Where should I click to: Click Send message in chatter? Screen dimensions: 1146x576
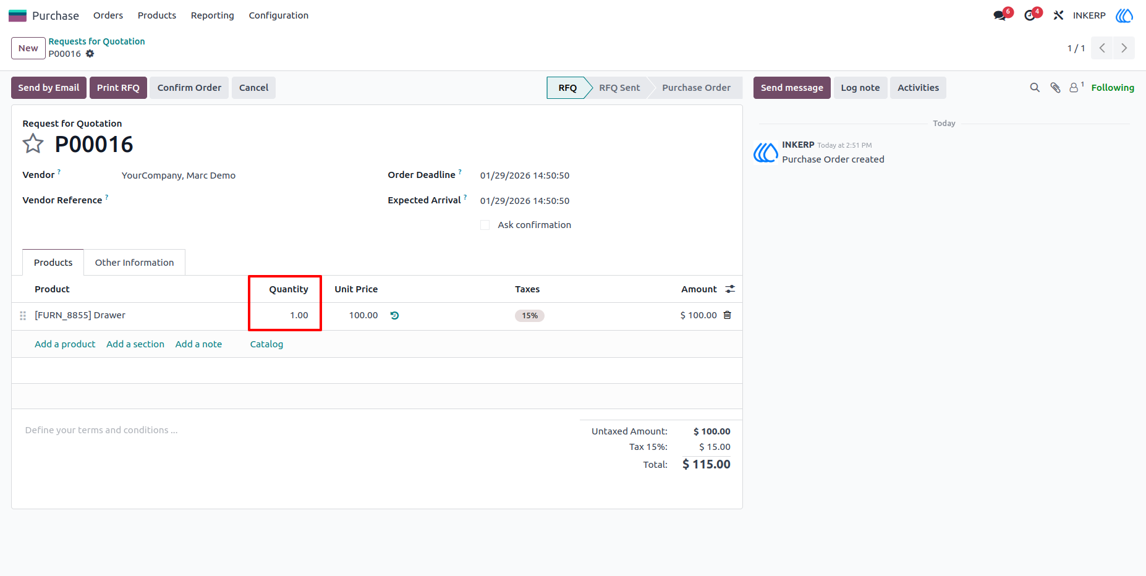pos(792,88)
